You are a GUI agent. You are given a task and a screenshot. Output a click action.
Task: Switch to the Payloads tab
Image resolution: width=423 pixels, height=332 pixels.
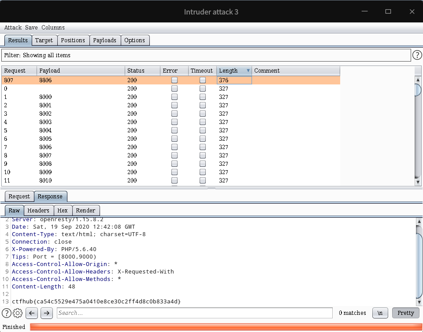pyautogui.click(x=105, y=40)
